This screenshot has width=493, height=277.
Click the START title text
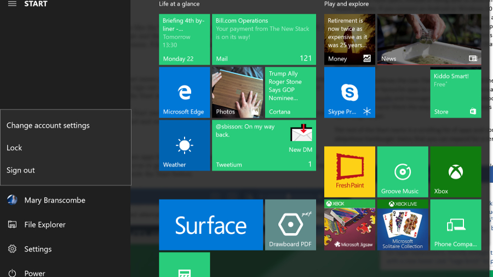click(x=36, y=4)
